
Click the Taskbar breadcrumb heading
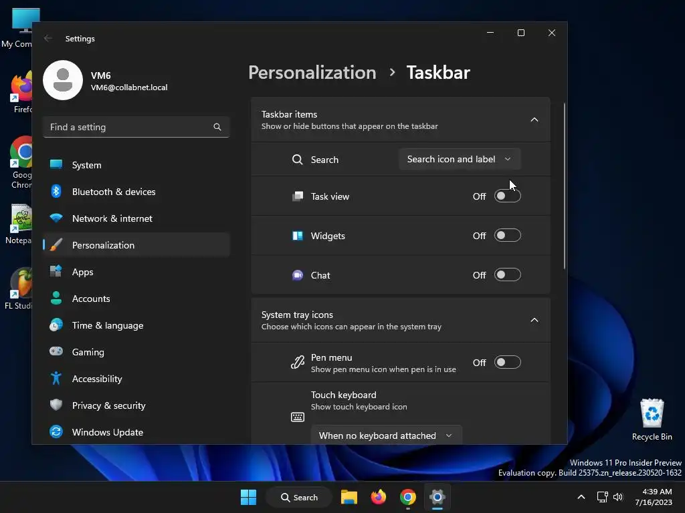(x=438, y=72)
